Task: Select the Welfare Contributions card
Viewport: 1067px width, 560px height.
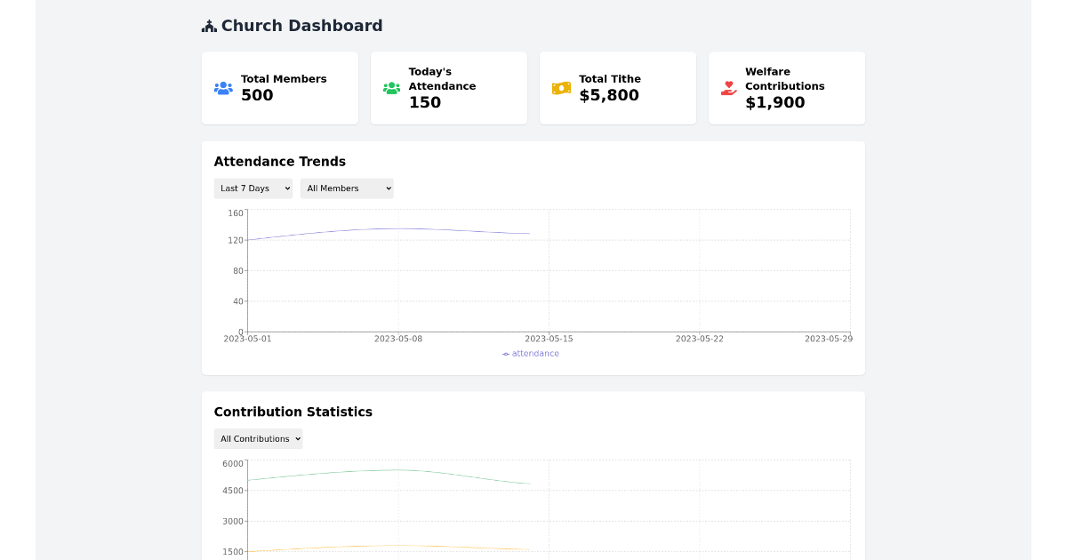Action: point(786,87)
